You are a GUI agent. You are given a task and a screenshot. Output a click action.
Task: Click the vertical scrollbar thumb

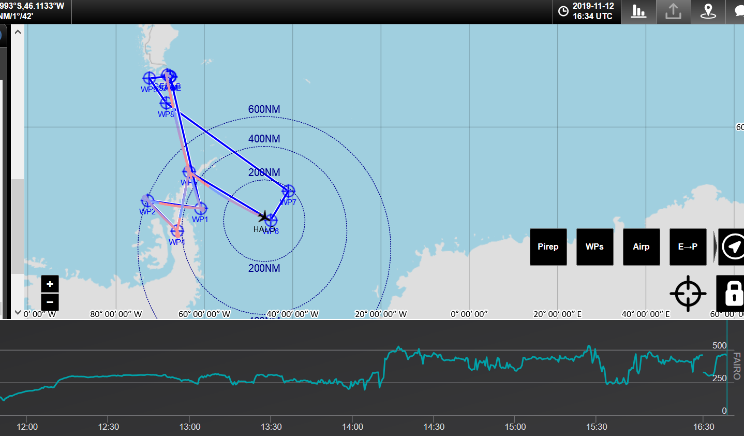point(18,226)
